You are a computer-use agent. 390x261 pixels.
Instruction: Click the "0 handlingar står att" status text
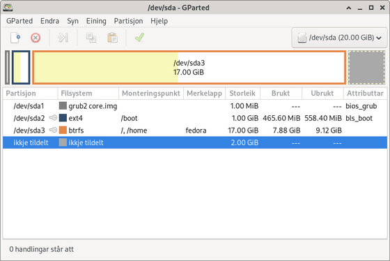pos(41,249)
